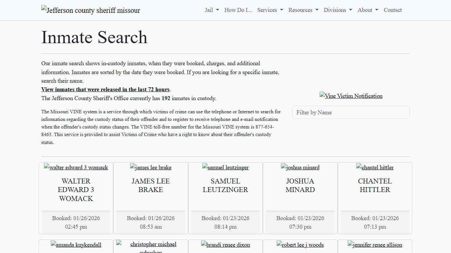The width and height of the screenshot is (451, 253).
Task: Open the Vine Victim Notification link
Action: click(351, 96)
